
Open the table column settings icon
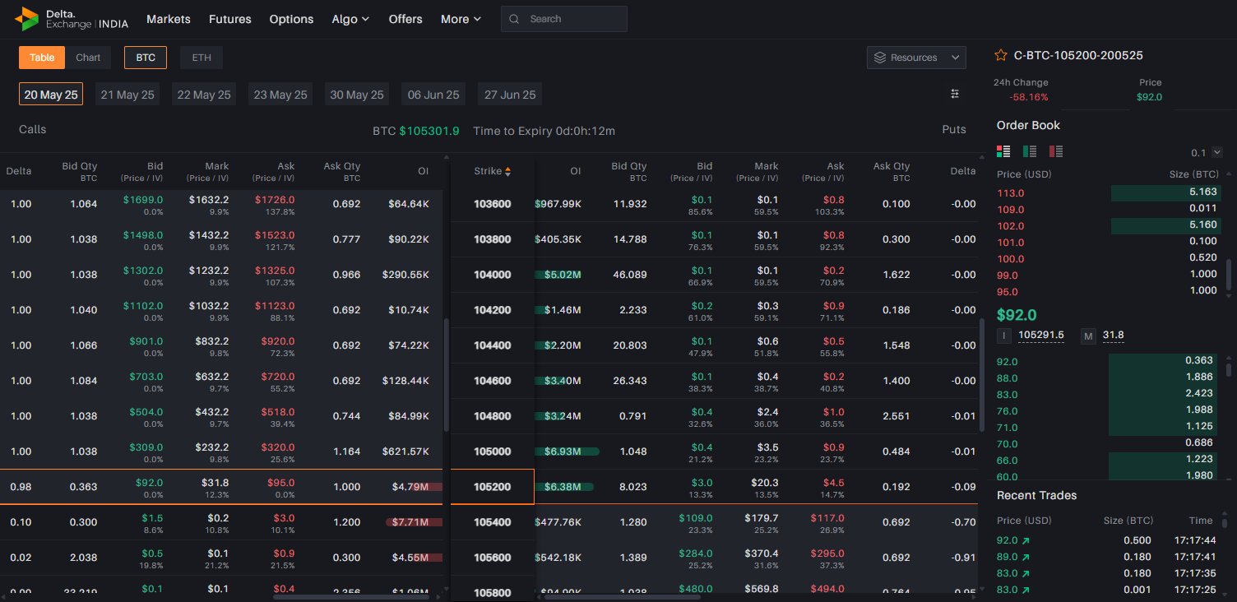click(955, 94)
